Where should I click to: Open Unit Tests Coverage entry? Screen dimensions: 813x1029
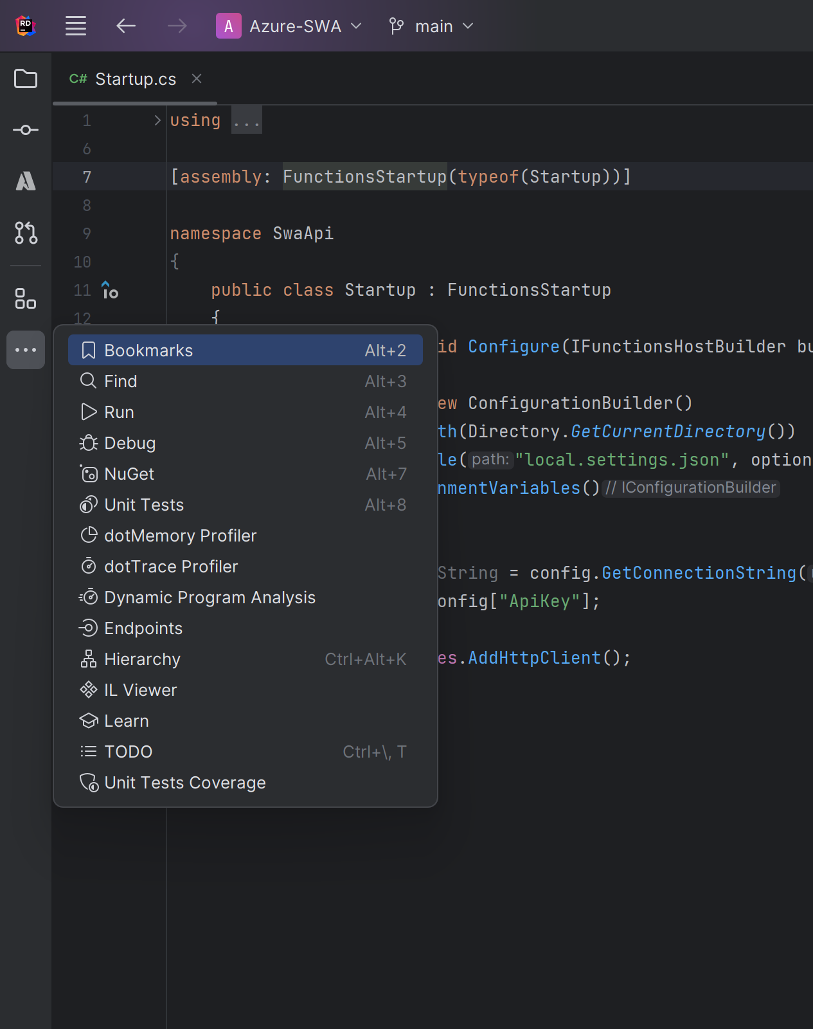click(246, 782)
